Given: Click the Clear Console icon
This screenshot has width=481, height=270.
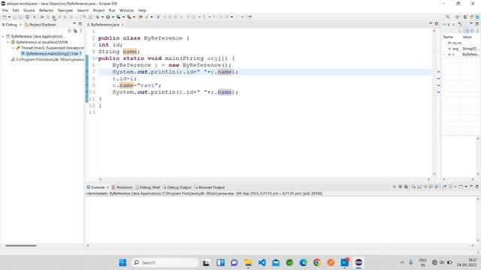Looking at the screenshot, I should point(413,187).
